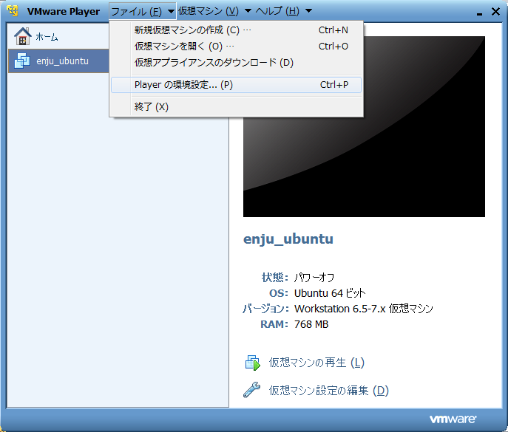Click the VMware Player logo icon in title bar

pyautogui.click(x=13, y=10)
